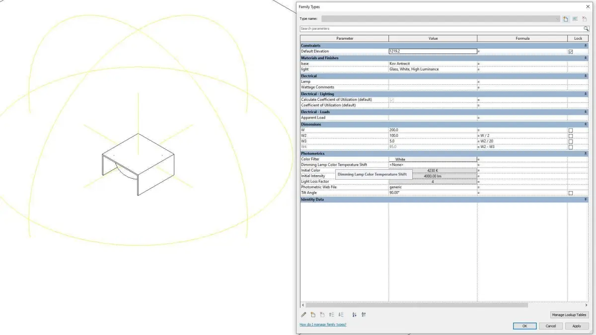Expand the Identity Data group
The width and height of the screenshot is (596, 335).
click(586, 200)
